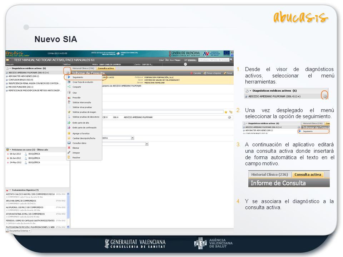
Task: Click the magnifier search icon in header
Action: [x=232, y=60]
